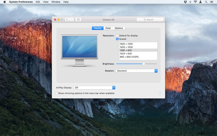The height and width of the screenshot is (136, 217).
Task: Expand the AirPlay Display dropdown
Action: pos(94,88)
